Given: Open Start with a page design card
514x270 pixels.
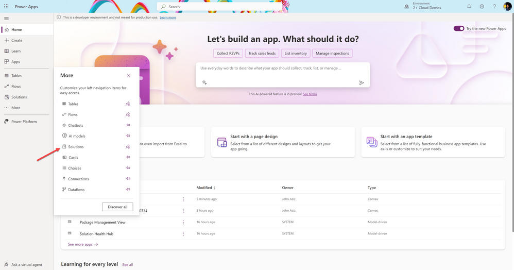Looking at the screenshot, I should pyautogui.click(x=283, y=142).
